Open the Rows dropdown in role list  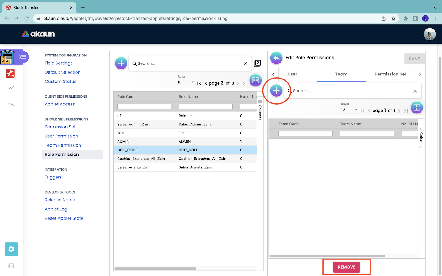click(x=186, y=82)
